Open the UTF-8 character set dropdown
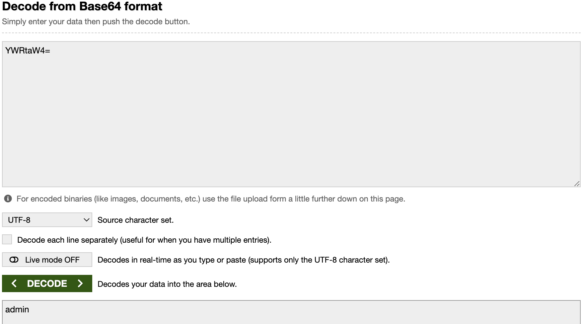This screenshot has height=324, width=584. pyautogui.click(x=47, y=220)
